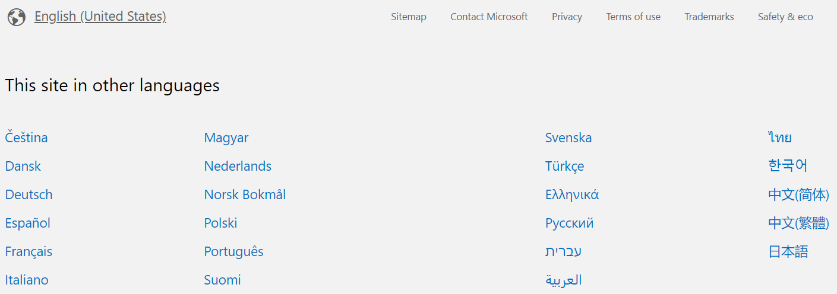The width and height of the screenshot is (837, 294).
Task: Switch site language to Čeština
Action: 27,138
